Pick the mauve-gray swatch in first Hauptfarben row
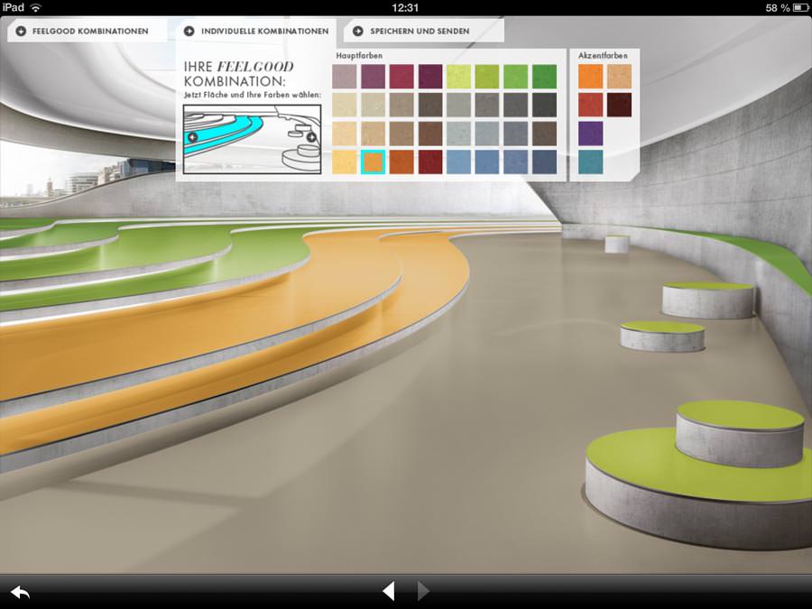Screen dimensions: 812x609 point(345,77)
